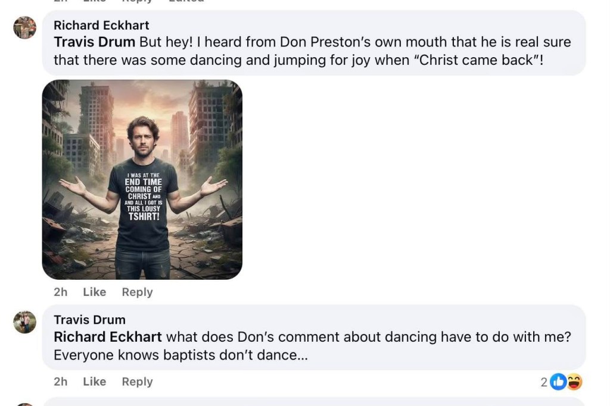
Task: Reply to Travis Drum's baptists comment
Action: click(x=137, y=382)
